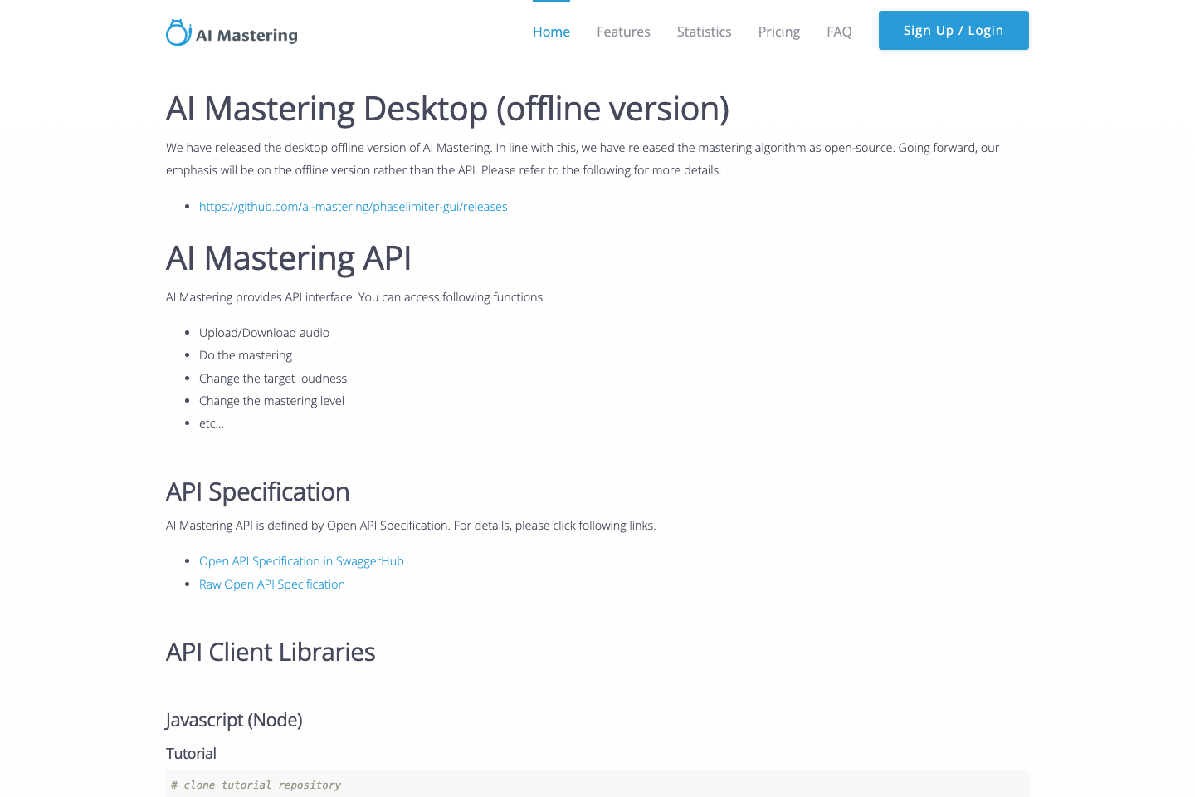Click the Sign Up / Login button
This screenshot has width=1195, height=797.
953,30
